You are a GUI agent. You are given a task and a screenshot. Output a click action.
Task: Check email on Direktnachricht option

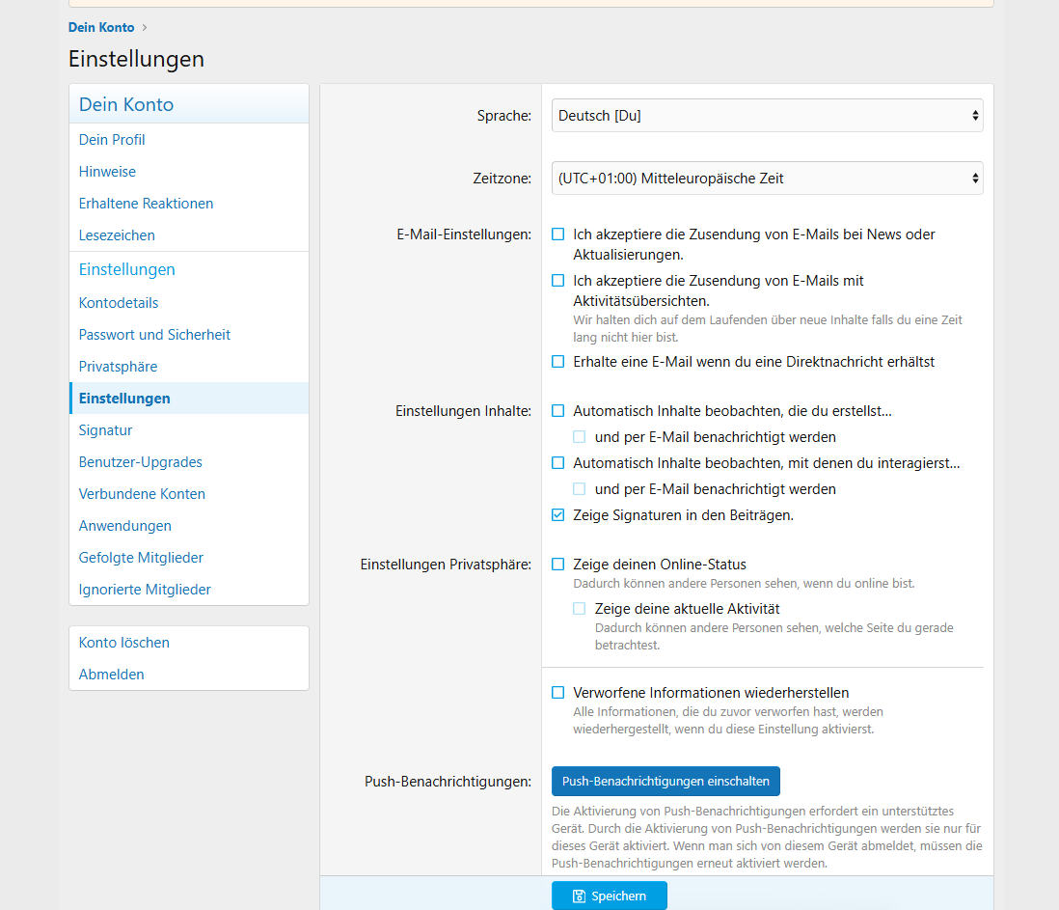point(558,362)
